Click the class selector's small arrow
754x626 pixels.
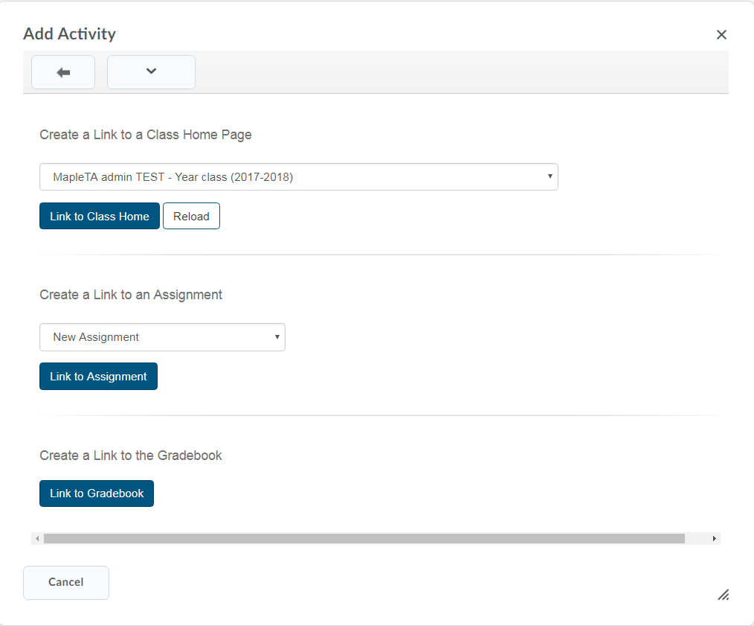550,177
